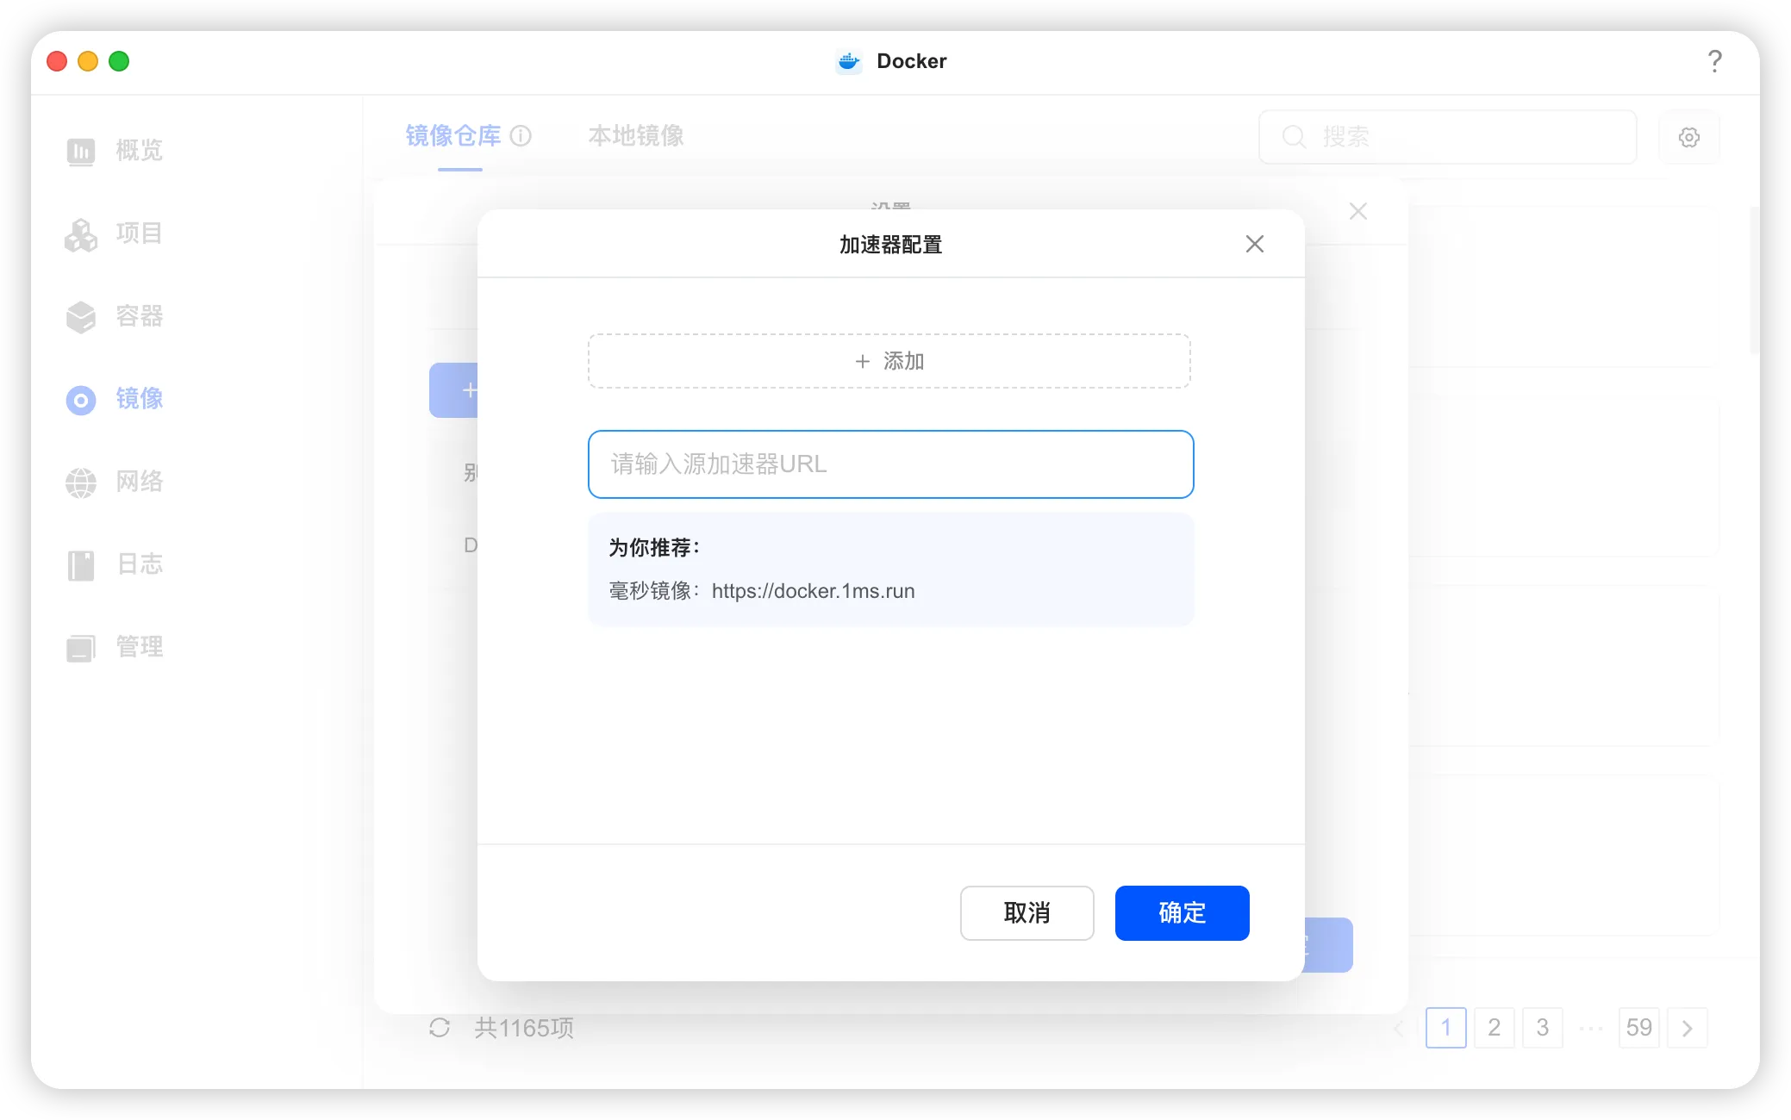The height and width of the screenshot is (1120, 1791).
Task: Focus the 搜索 search field
Action: tap(1448, 136)
